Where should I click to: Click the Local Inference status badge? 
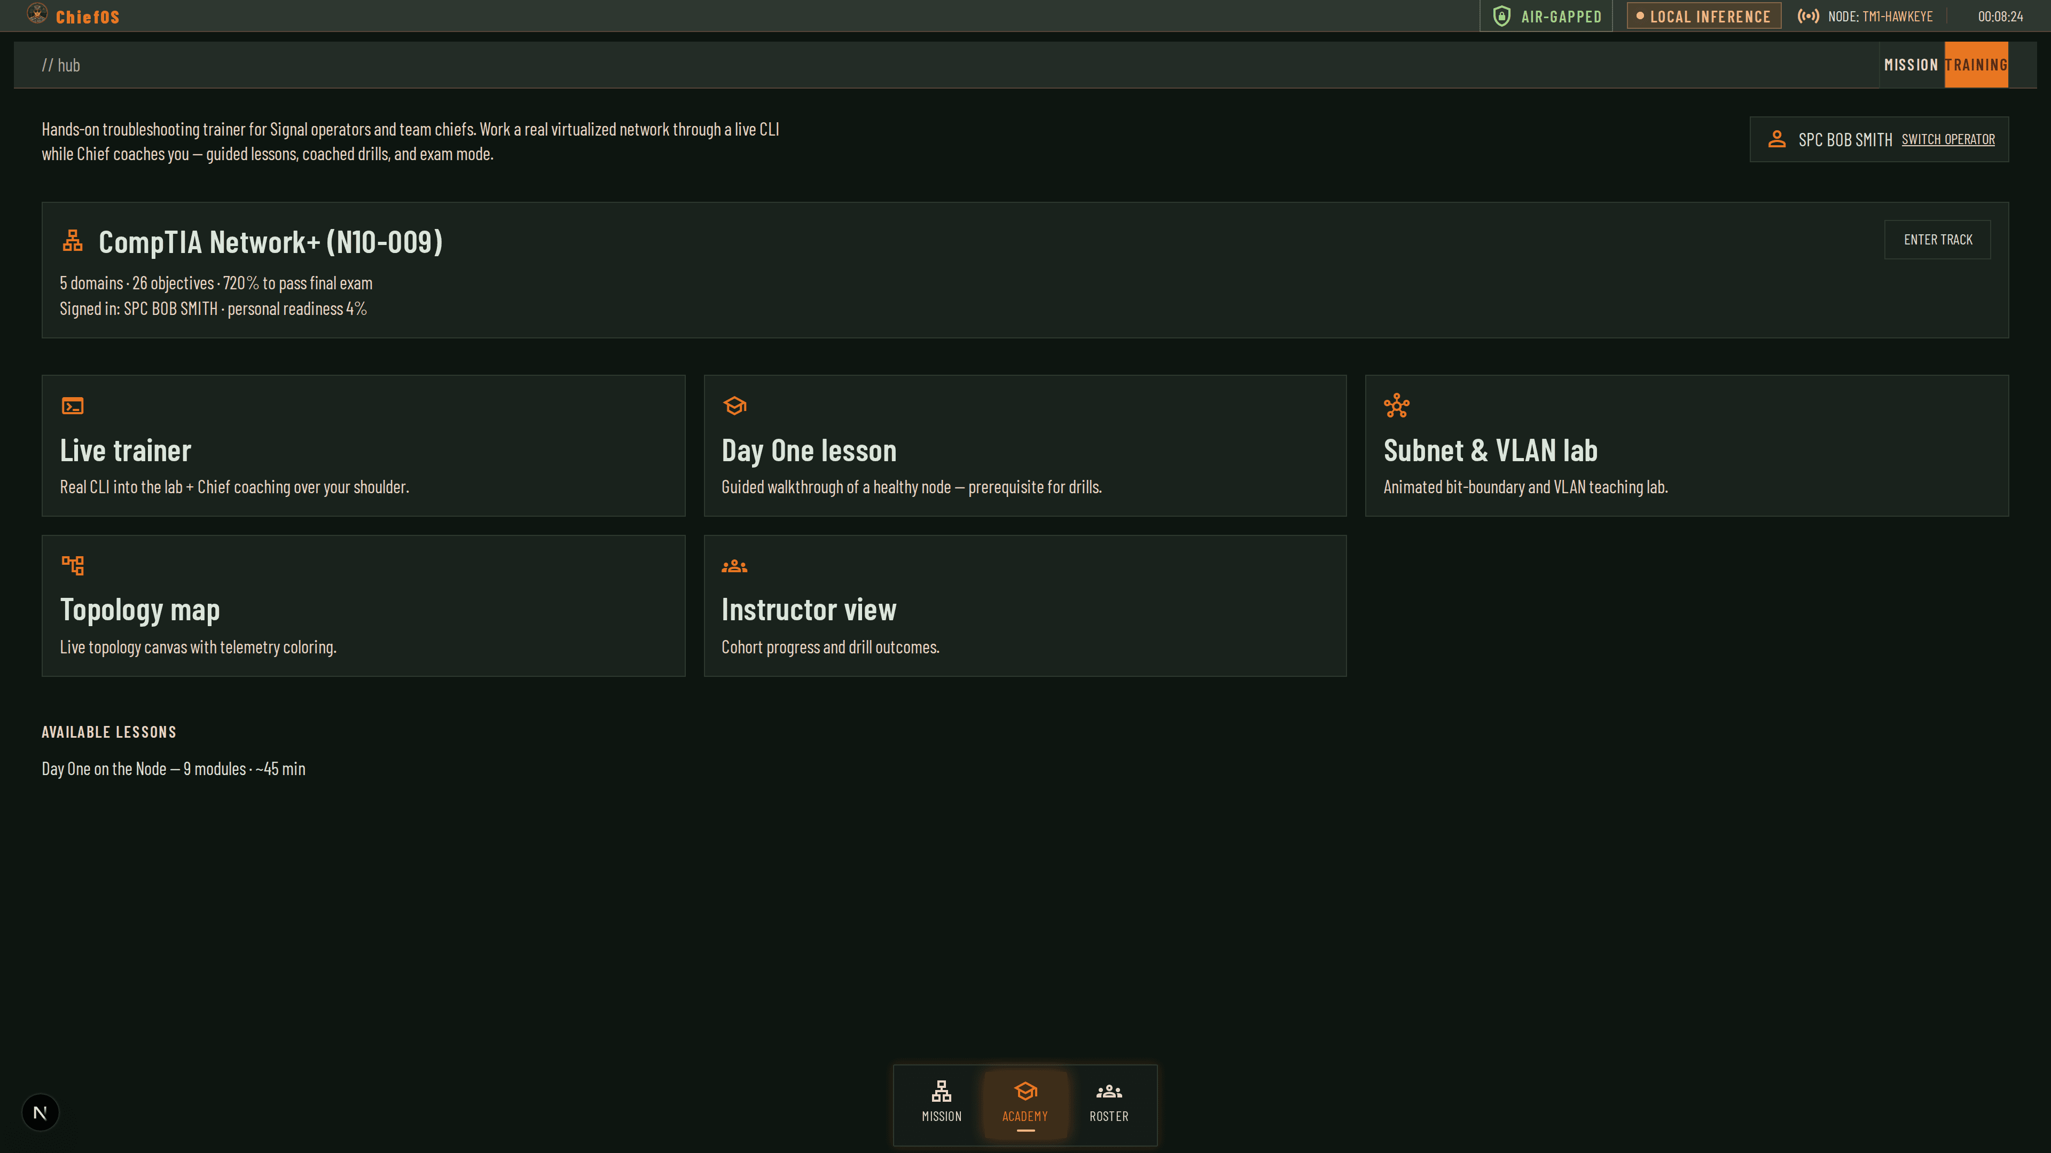[1704, 16]
